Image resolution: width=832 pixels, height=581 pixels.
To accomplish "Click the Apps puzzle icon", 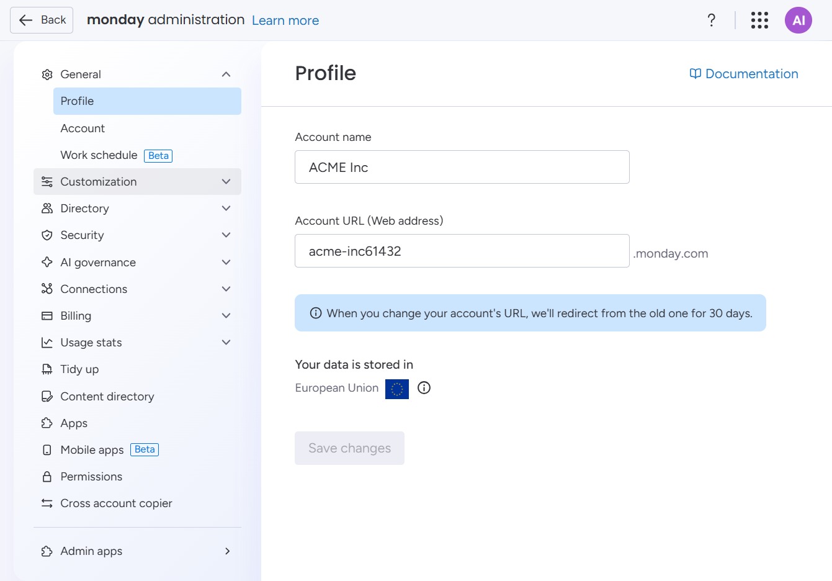I will coord(47,423).
